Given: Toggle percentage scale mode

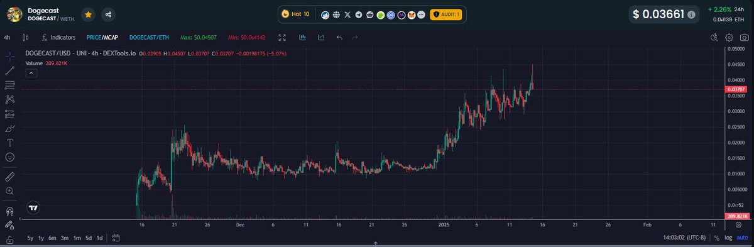Looking at the screenshot, I should pyautogui.click(x=716, y=238).
